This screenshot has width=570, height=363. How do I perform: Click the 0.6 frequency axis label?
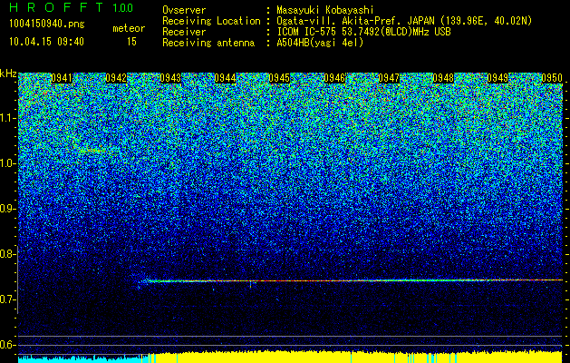tap(7, 345)
